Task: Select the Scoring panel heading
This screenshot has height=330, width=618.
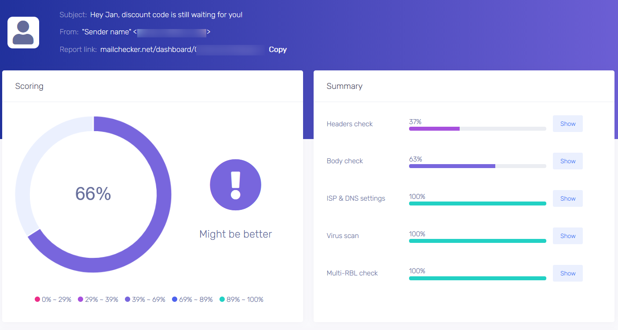Action: [29, 86]
